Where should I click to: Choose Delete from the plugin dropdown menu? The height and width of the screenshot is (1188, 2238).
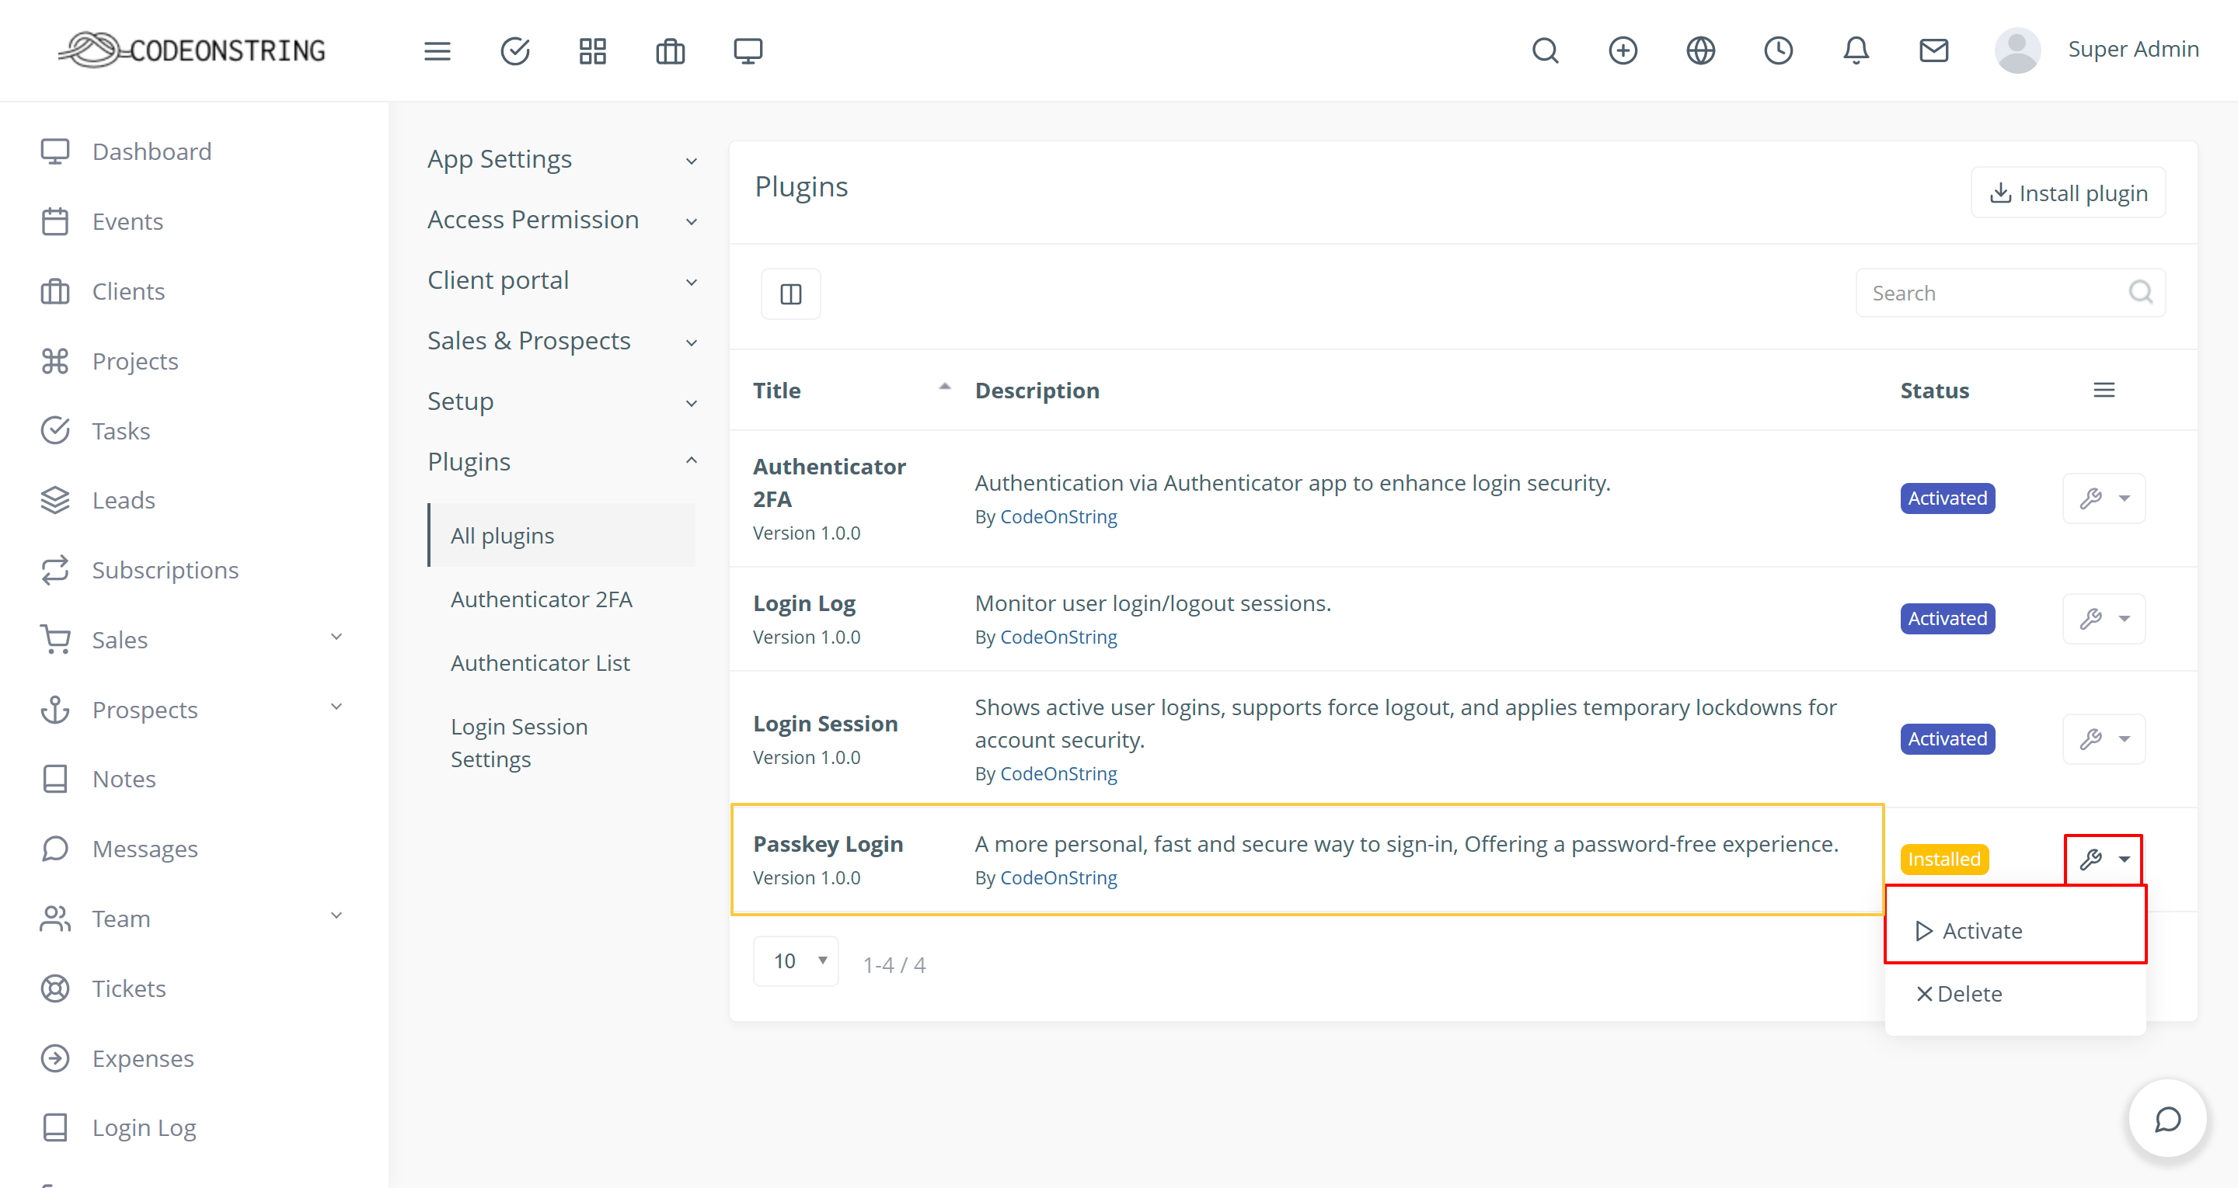pos(1960,993)
